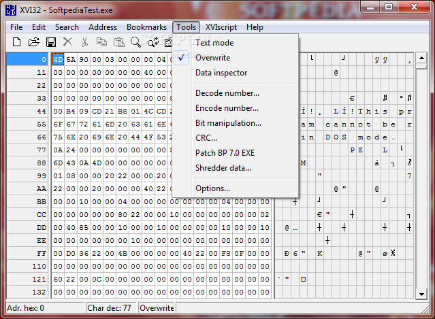435x319 pixels.
Task: Maximize the XVI32 window
Action: 389,7
